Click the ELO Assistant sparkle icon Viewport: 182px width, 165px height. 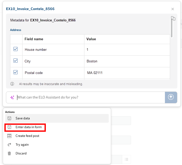pyautogui.click(x=12, y=97)
